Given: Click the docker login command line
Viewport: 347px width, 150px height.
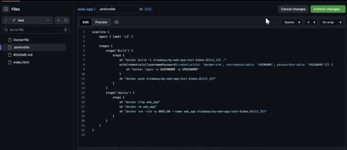Looking at the screenshot, I should 163,69.
